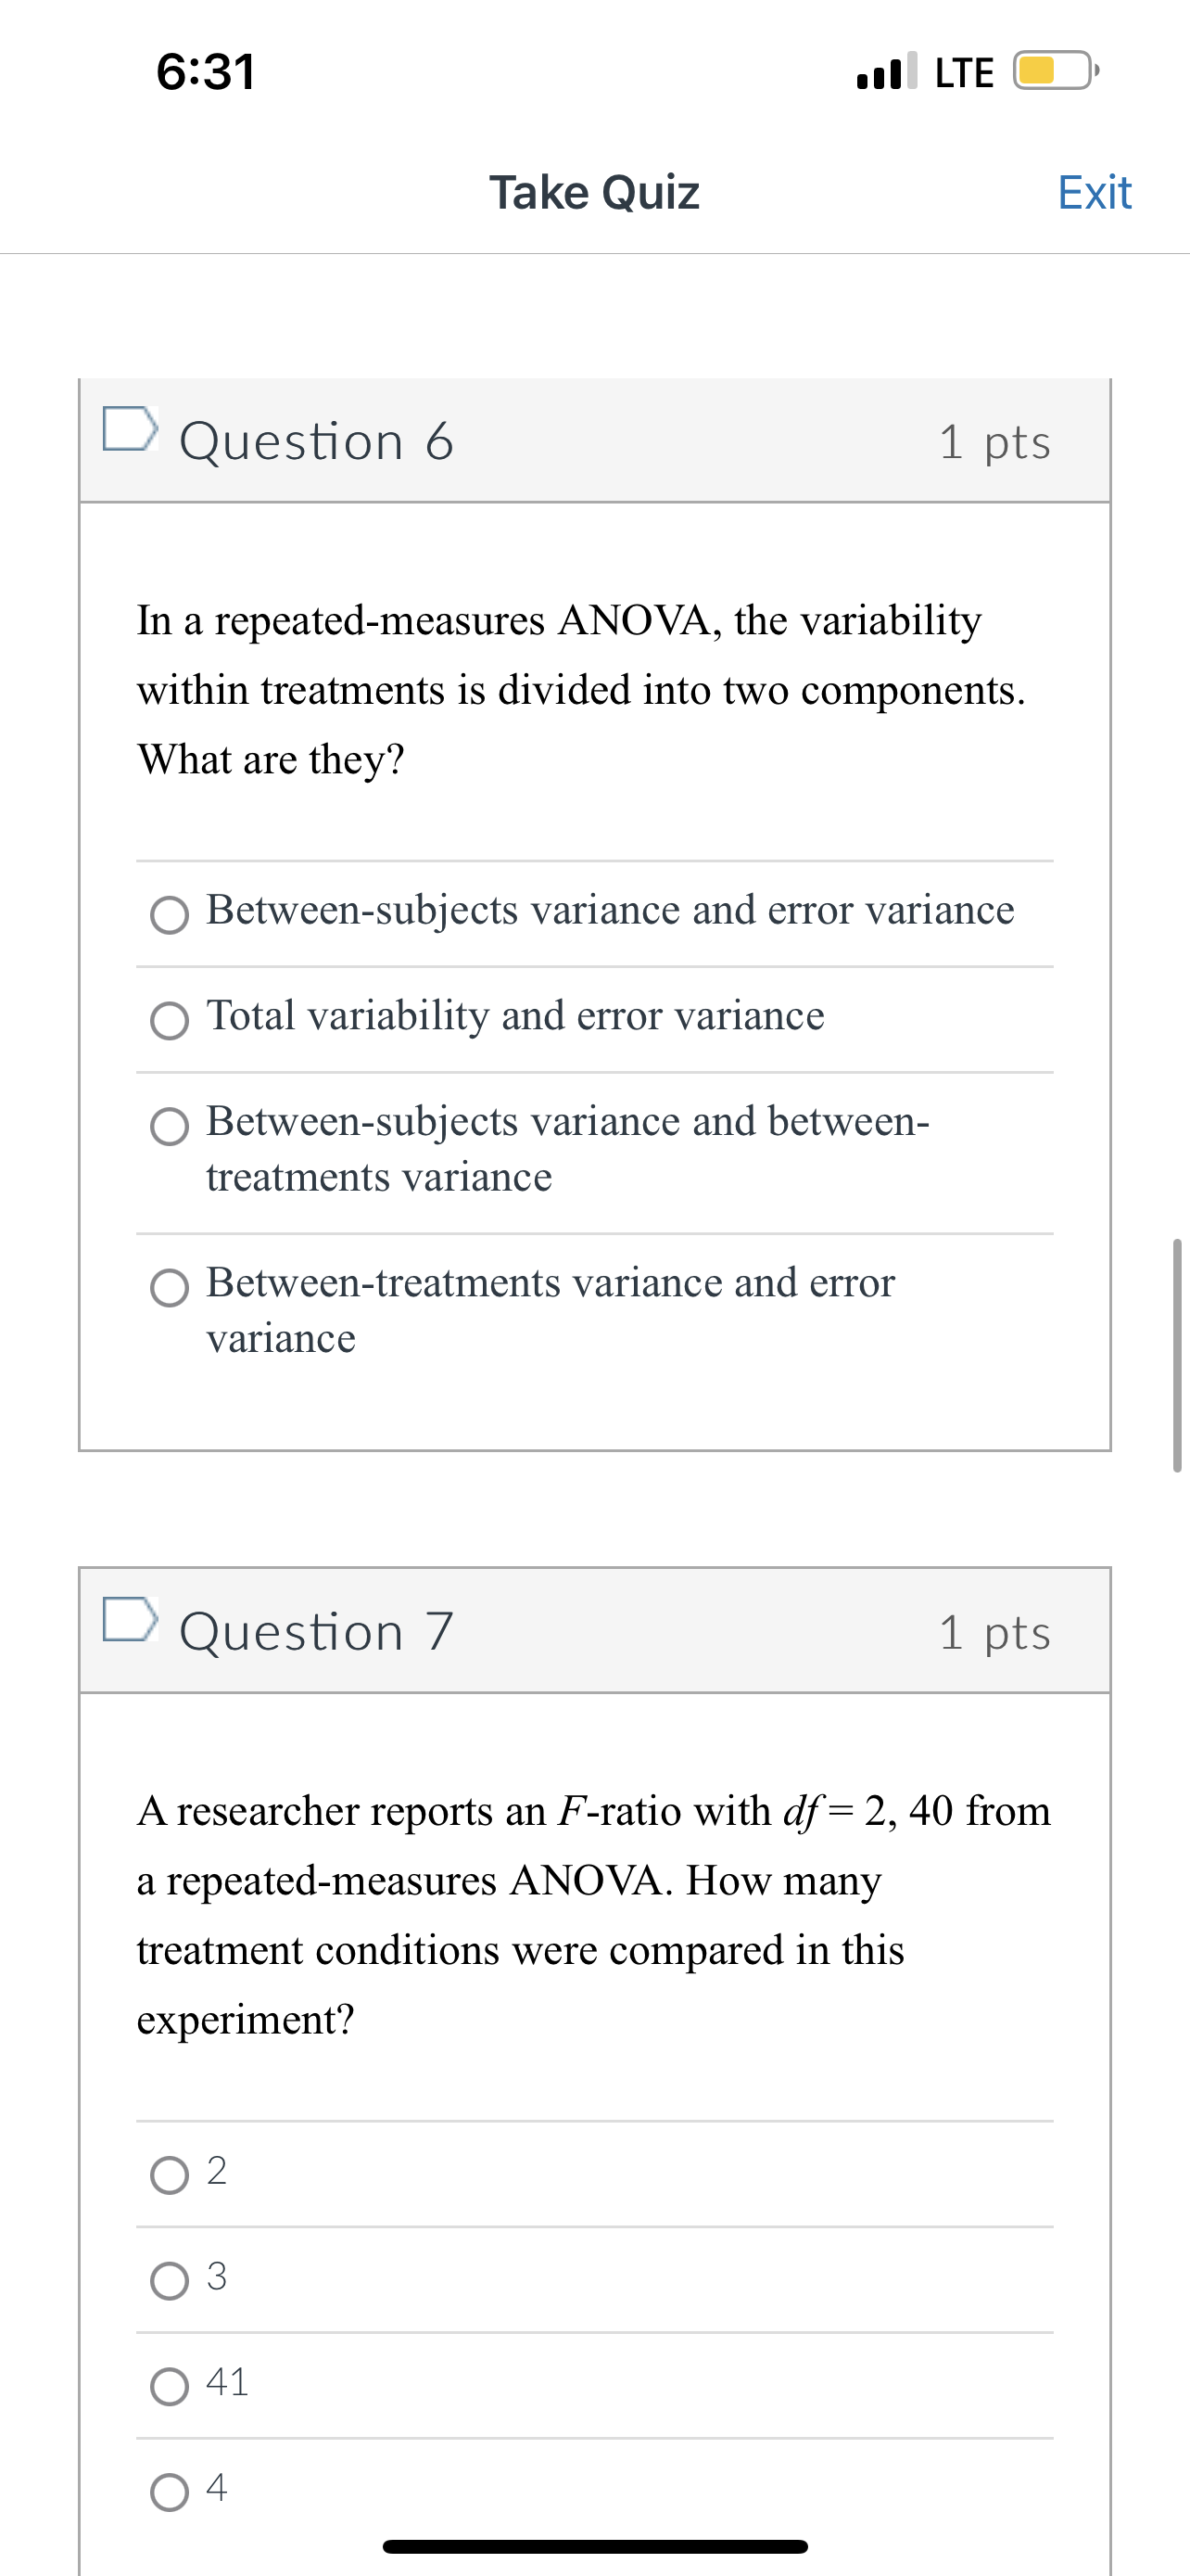The height and width of the screenshot is (2576, 1190).
Task: Click the flag icon next to Question 6
Action: click(132, 430)
